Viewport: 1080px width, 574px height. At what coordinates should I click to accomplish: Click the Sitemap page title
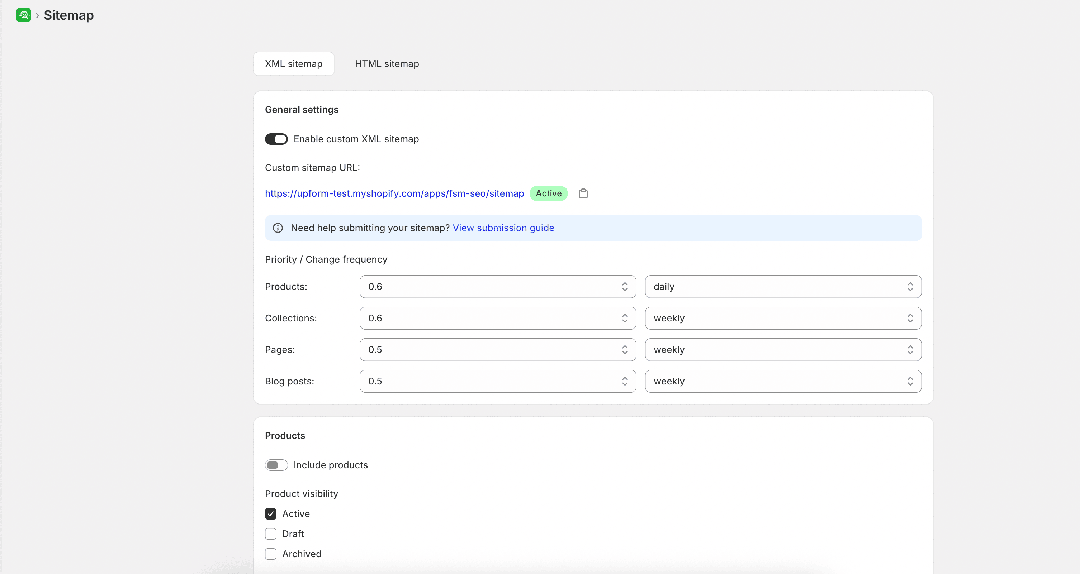69,15
